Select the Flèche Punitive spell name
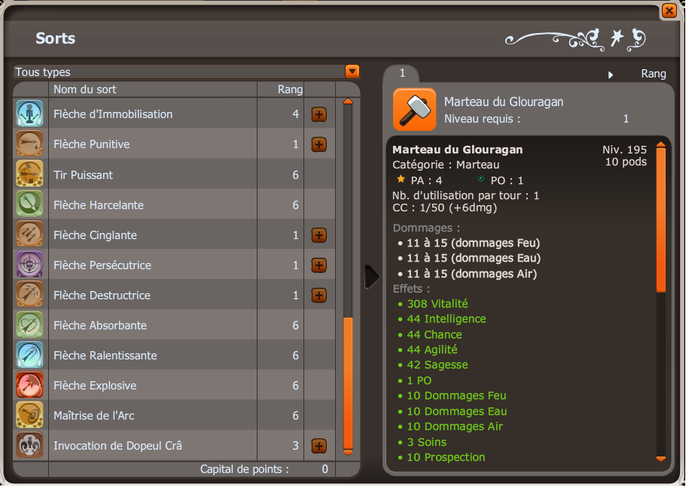Screen dimensions: 692x503 (91, 144)
